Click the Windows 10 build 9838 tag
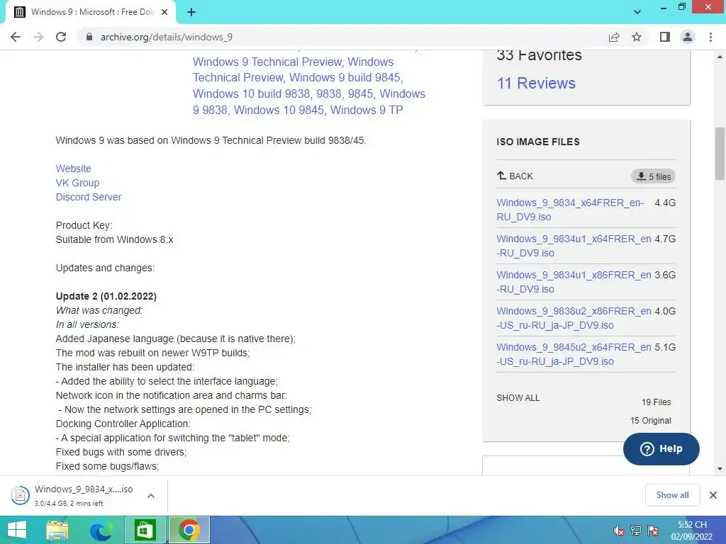 pos(252,94)
